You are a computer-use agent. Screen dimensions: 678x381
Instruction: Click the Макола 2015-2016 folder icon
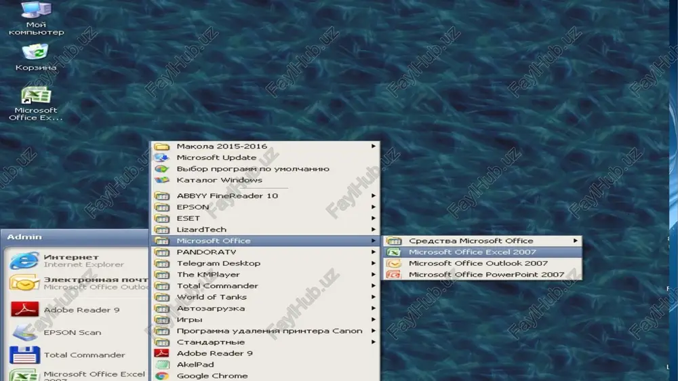[162, 146]
